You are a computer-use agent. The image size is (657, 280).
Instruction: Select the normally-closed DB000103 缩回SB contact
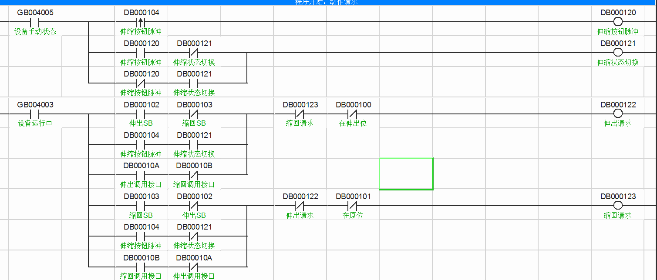pos(194,114)
